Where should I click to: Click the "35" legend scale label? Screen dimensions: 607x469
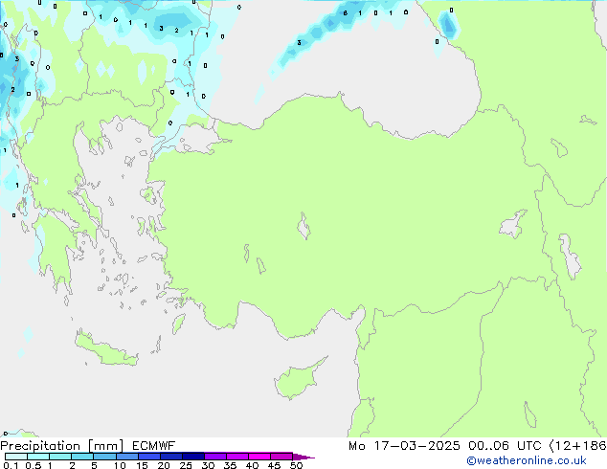[230, 465]
